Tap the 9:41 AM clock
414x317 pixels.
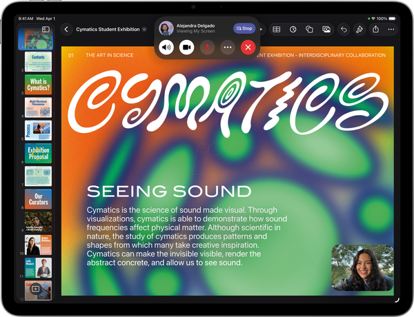coord(26,19)
